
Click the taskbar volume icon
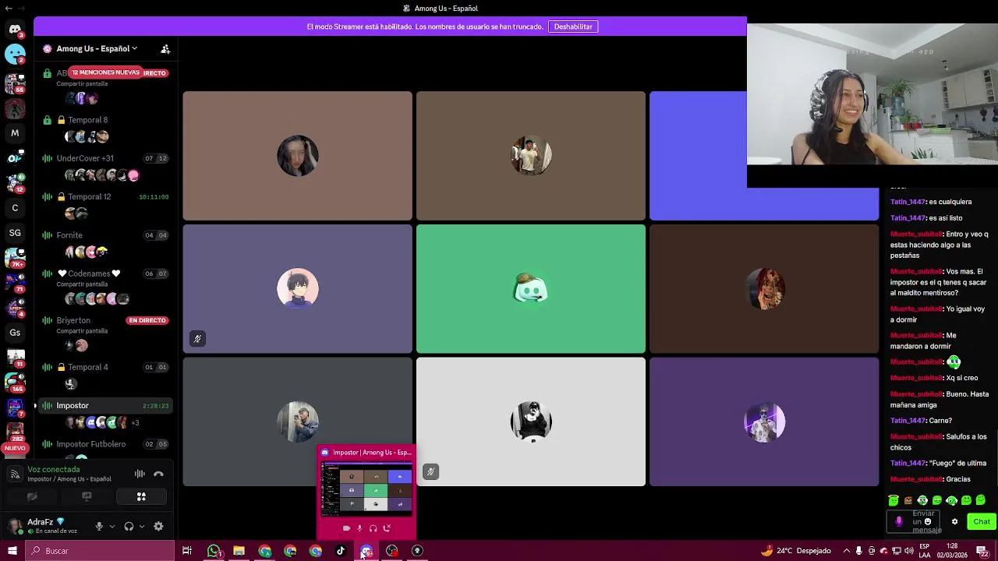pos(909,551)
